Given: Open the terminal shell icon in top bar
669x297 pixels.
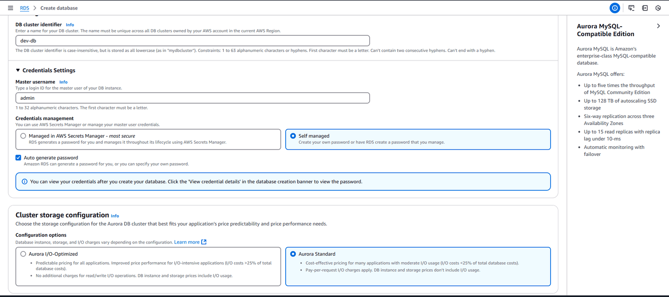Looking at the screenshot, I should coord(631,8).
